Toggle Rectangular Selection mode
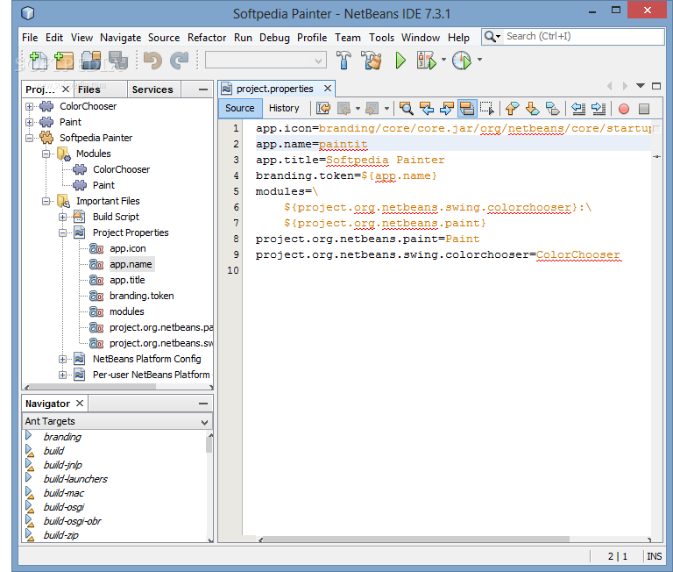This screenshot has width=673, height=572. pos(486,108)
